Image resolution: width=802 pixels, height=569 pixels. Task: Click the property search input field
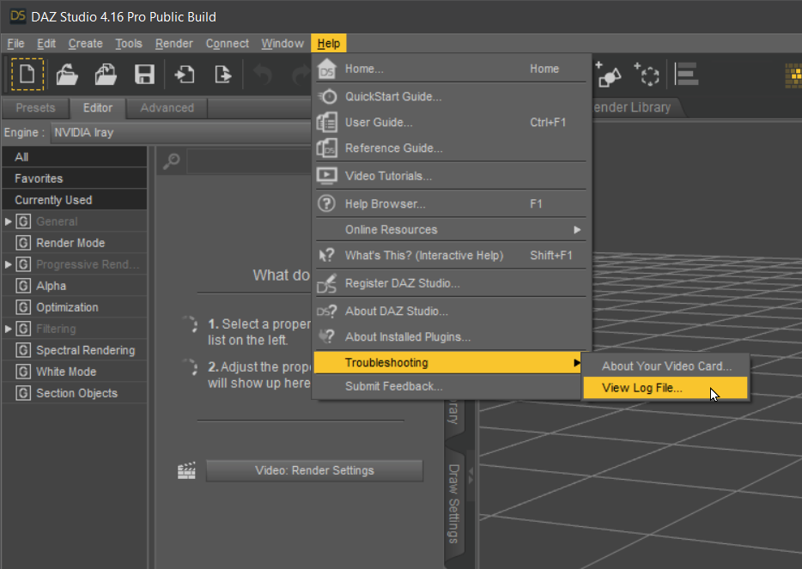250,161
